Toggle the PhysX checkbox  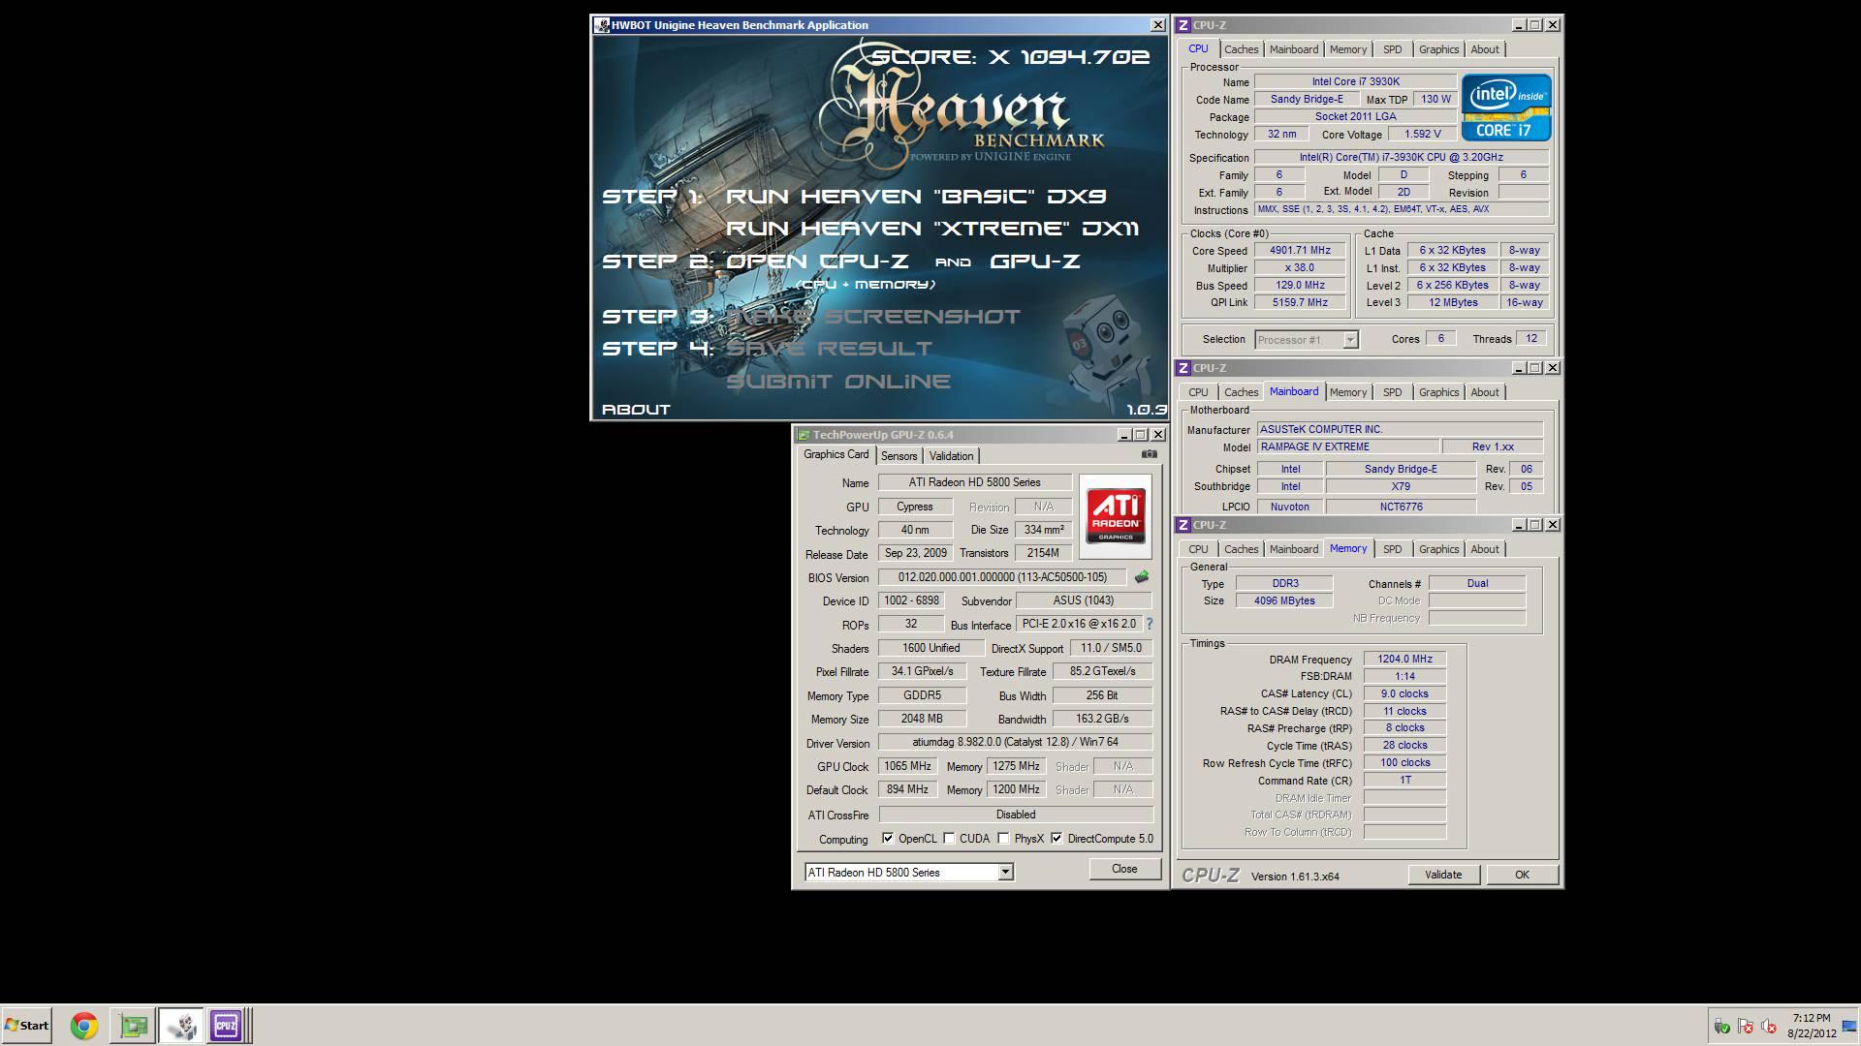click(x=1003, y=839)
